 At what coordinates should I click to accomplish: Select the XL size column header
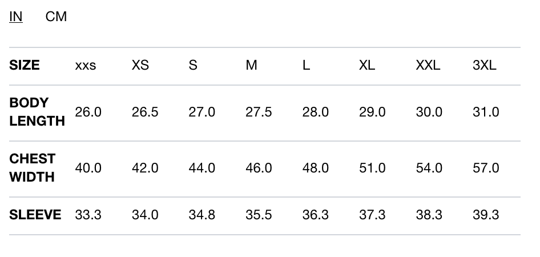[367, 65]
